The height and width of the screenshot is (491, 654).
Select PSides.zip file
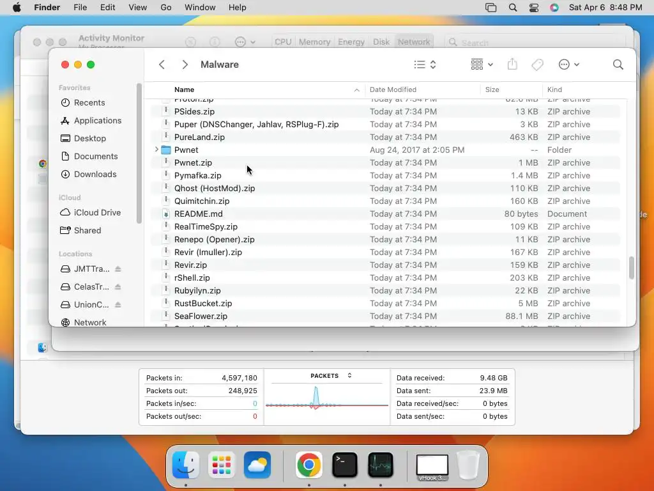[x=386, y=111]
